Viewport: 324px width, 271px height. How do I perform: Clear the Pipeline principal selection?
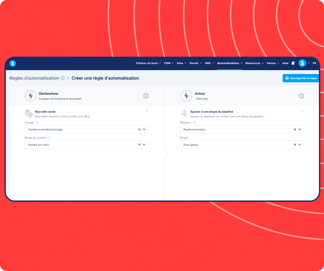click(x=295, y=130)
